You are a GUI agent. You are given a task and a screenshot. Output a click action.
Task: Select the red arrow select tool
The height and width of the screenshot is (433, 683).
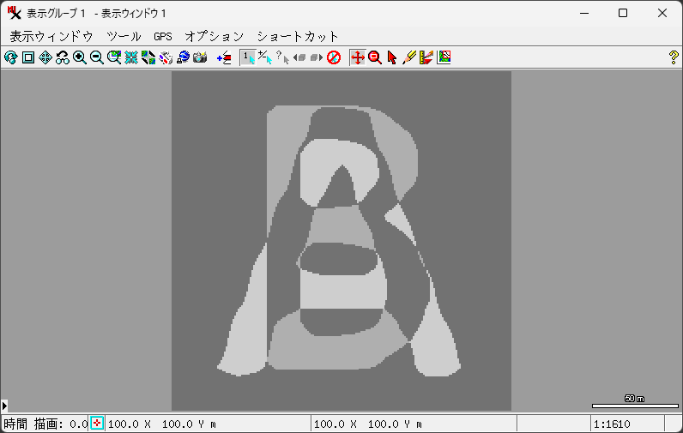[x=392, y=57]
